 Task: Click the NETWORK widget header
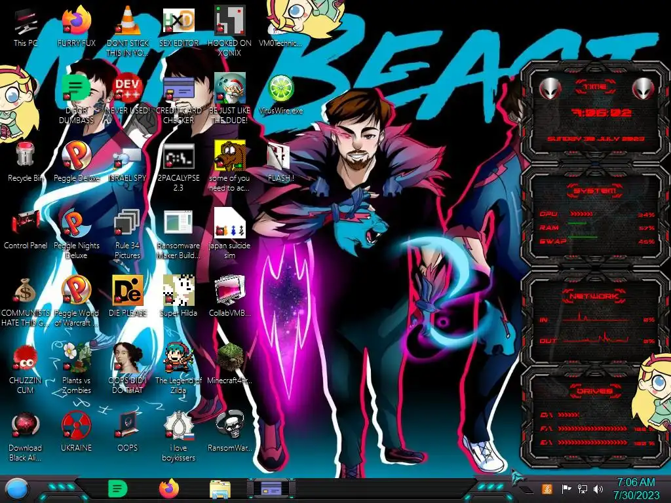point(594,296)
